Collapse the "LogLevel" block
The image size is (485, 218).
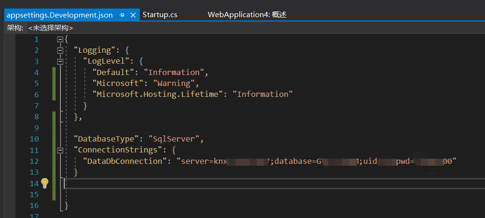pyautogui.click(x=60, y=61)
